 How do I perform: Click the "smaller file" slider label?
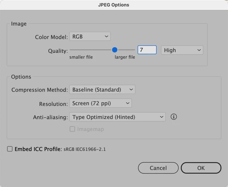81,57
